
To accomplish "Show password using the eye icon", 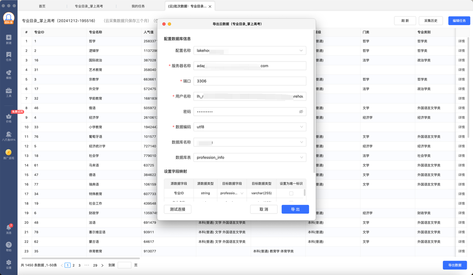I will click(301, 112).
